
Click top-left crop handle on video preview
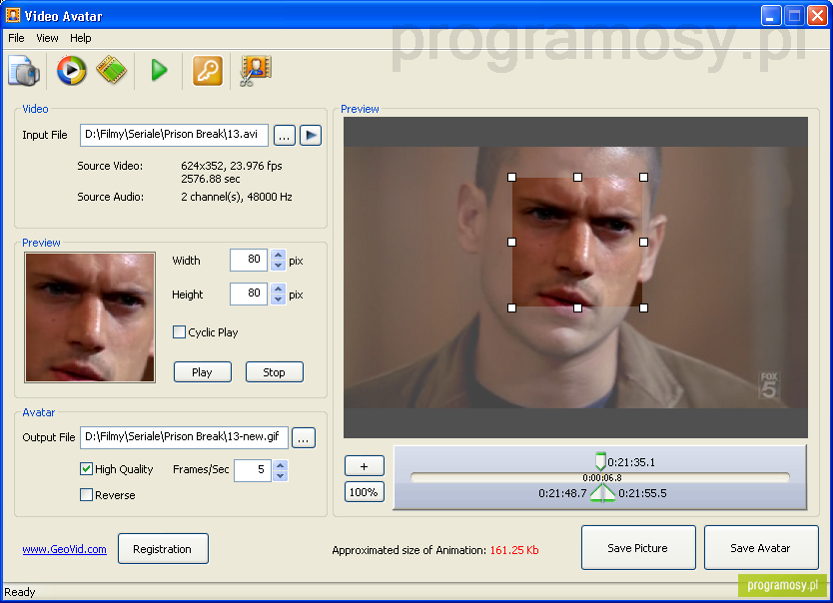(511, 178)
